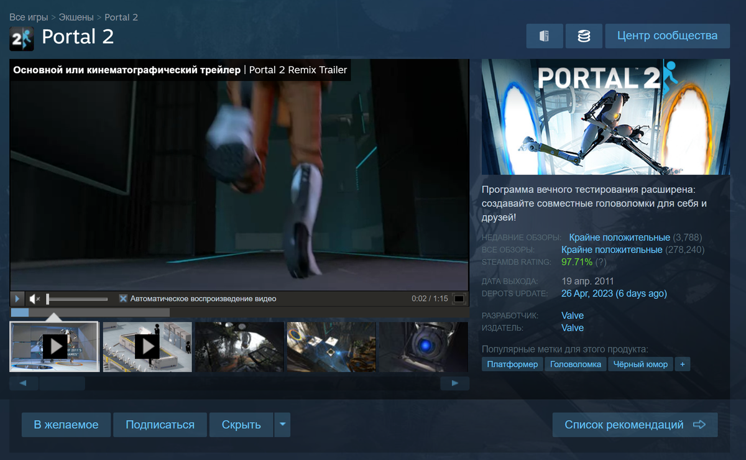Click the rating question mark help
This screenshot has width=746, height=460.
point(601,262)
